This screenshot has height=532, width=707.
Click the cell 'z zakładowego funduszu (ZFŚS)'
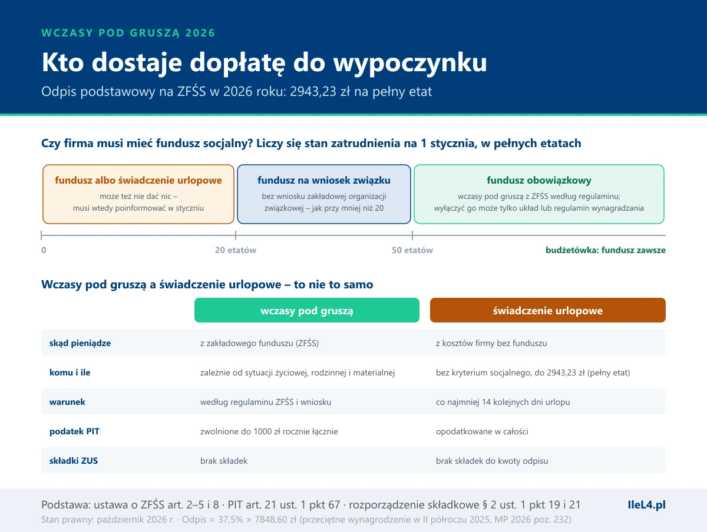(260, 343)
